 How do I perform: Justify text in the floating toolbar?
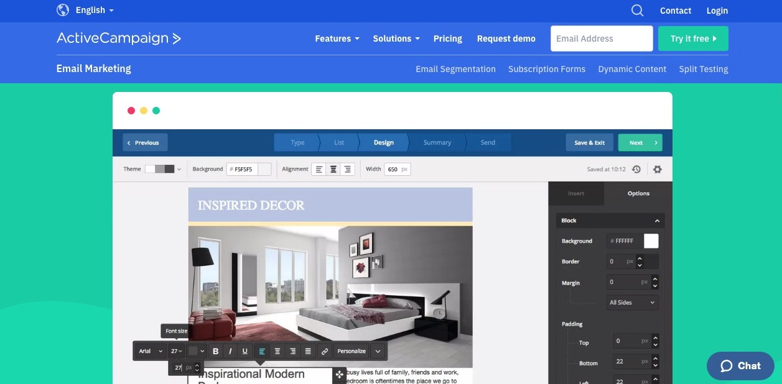pyautogui.click(x=308, y=351)
